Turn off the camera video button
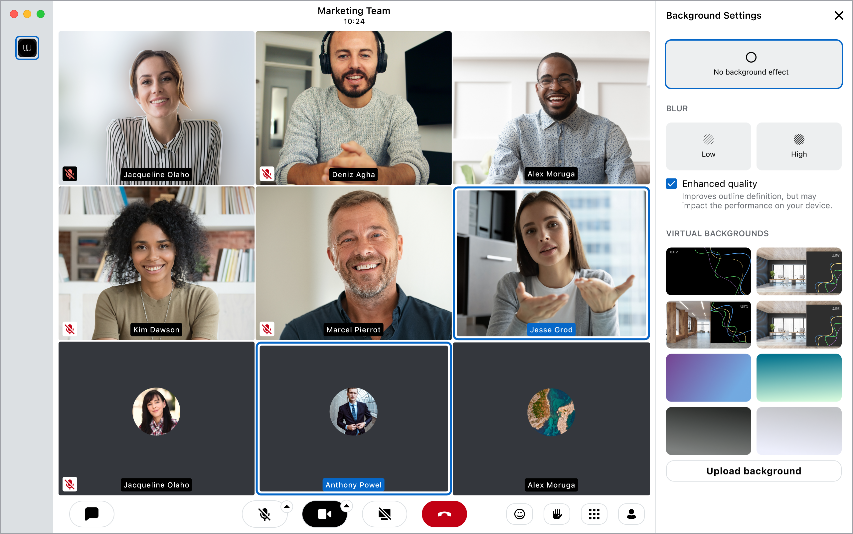Viewport: 853px width, 534px height. tap(324, 514)
